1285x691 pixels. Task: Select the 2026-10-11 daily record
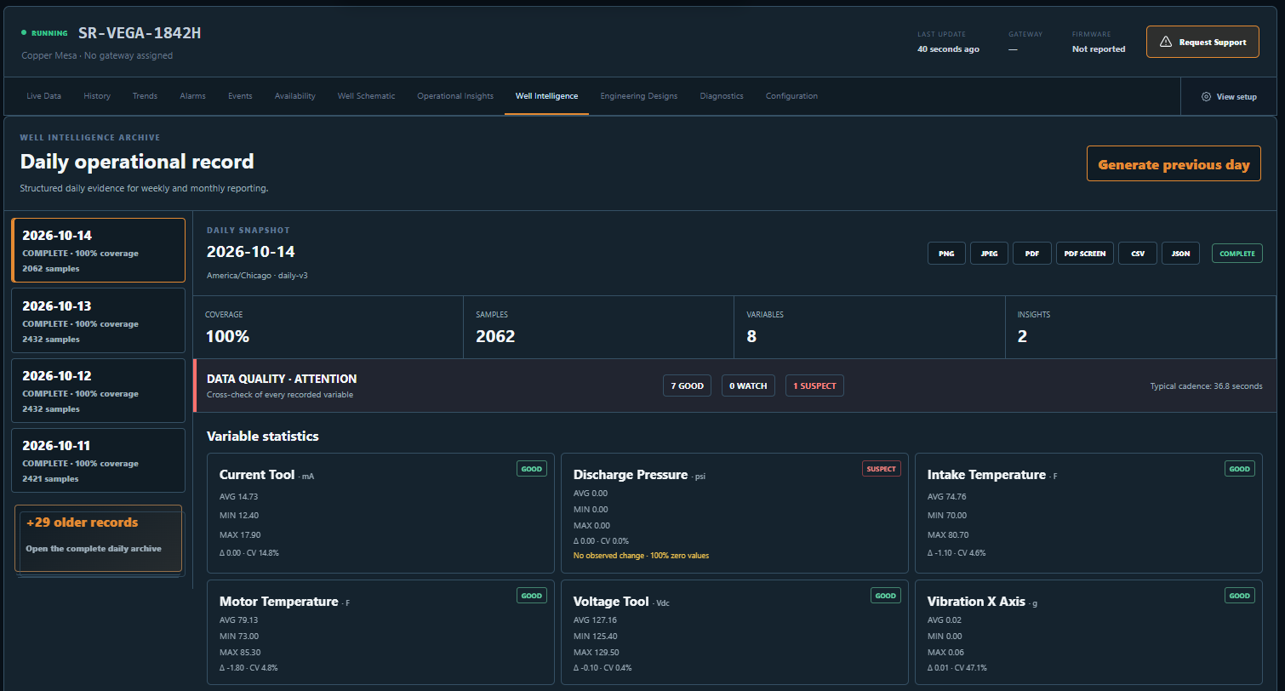(98, 460)
